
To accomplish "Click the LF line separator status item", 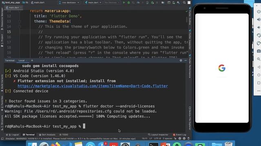I will (150, 139).
